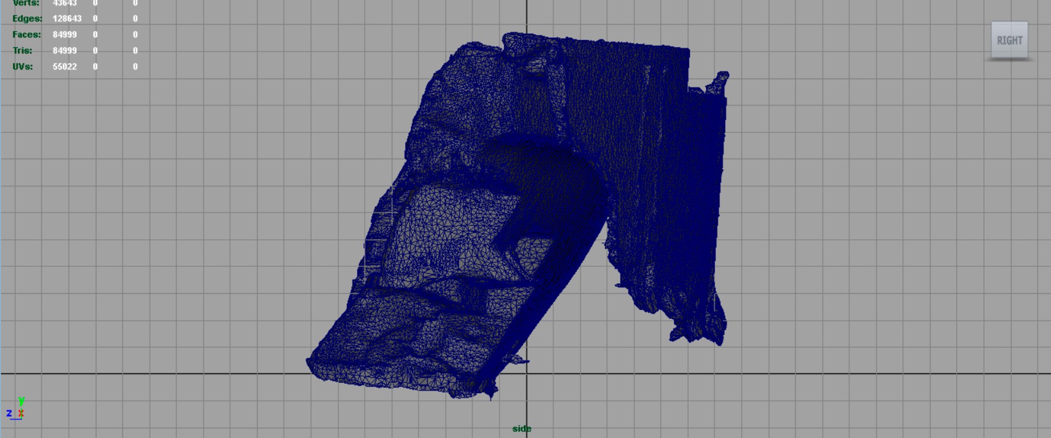The width and height of the screenshot is (1051, 438).
Task: Click the 'side' camera name label
Action: coord(522,429)
